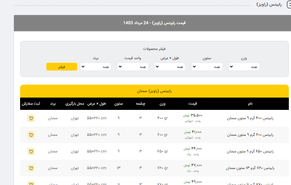
Task: Click the yellow رابیتس (راویز) سمنان table title bar
Action: 154,91
